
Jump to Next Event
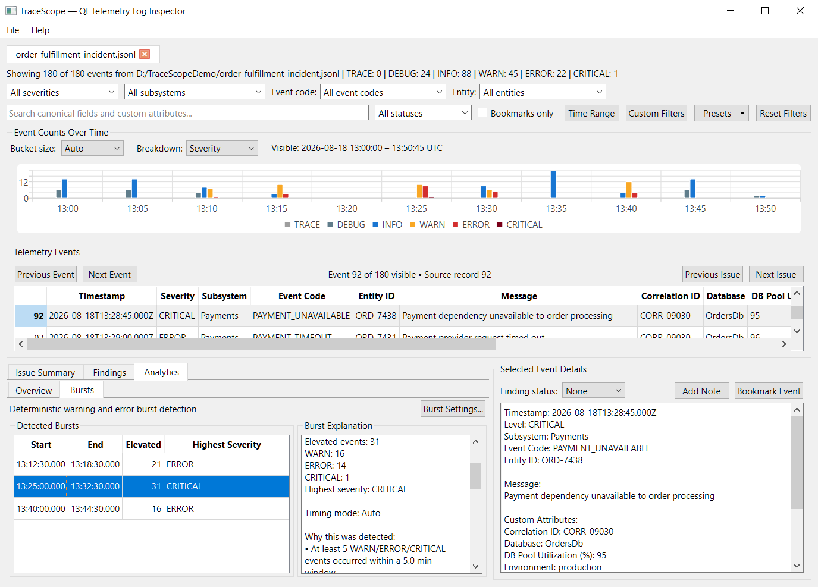tap(109, 274)
